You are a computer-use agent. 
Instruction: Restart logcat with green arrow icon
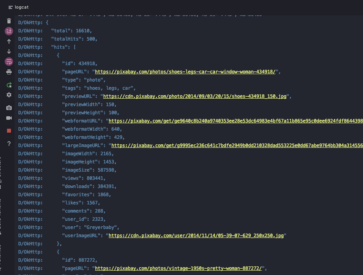click(x=9, y=85)
